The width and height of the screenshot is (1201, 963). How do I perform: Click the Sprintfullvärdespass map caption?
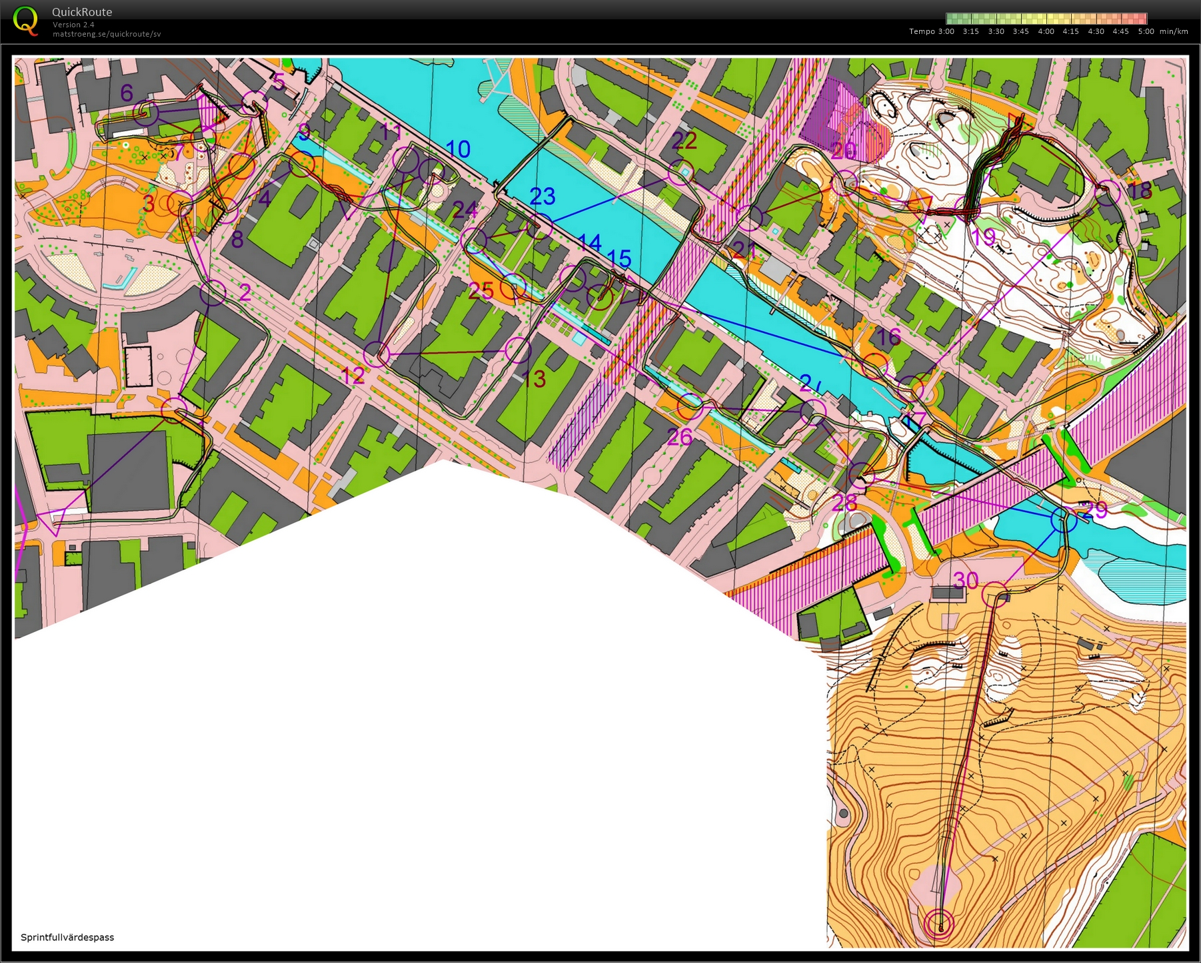pos(67,937)
